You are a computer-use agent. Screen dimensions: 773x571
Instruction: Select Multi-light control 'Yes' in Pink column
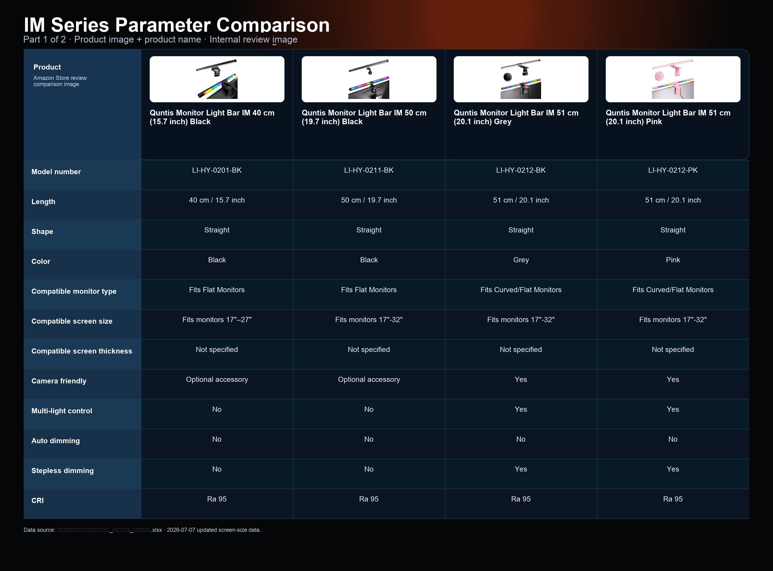(x=673, y=409)
